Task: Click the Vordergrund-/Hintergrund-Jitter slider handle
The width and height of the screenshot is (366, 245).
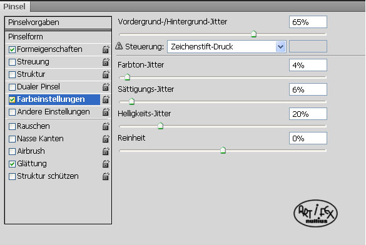Action: pyautogui.click(x=254, y=34)
